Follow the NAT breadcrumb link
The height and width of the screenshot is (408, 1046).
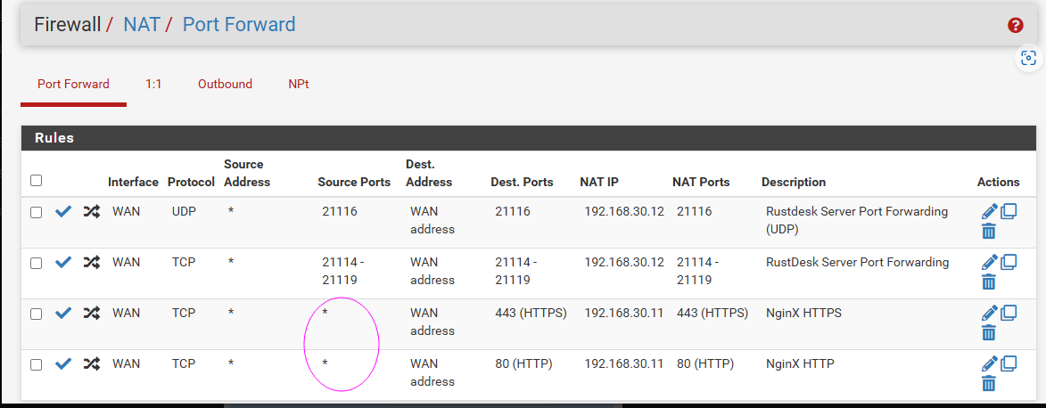(x=142, y=25)
